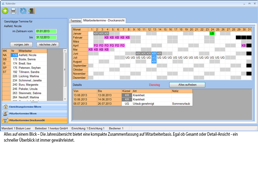Click the green add appointment icon
This screenshot has width=258, height=194.
click(x=5, y=11)
